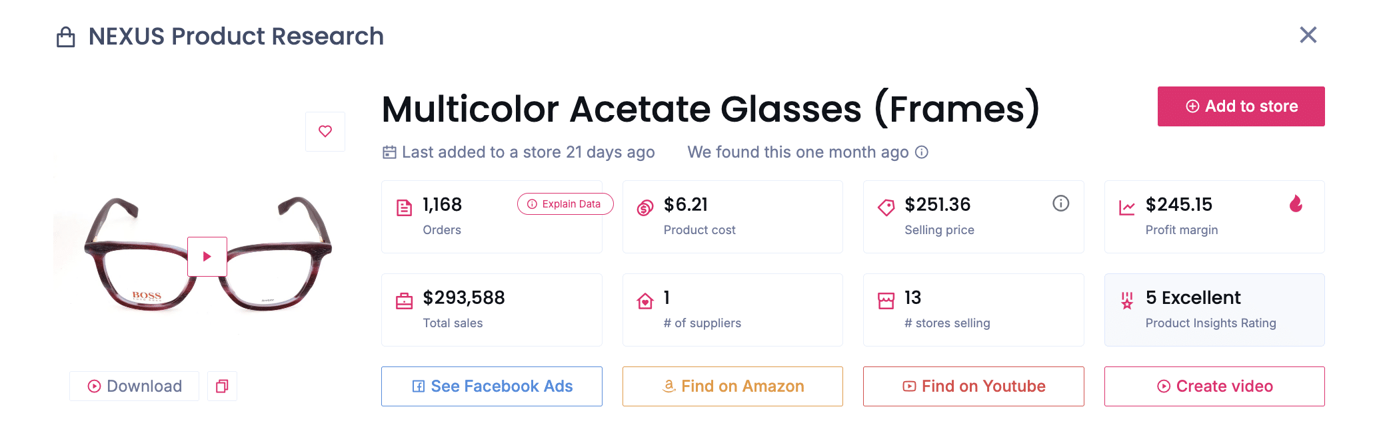Open the selling price info icon
The width and height of the screenshot is (1385, 423).
click(1060, 204)
